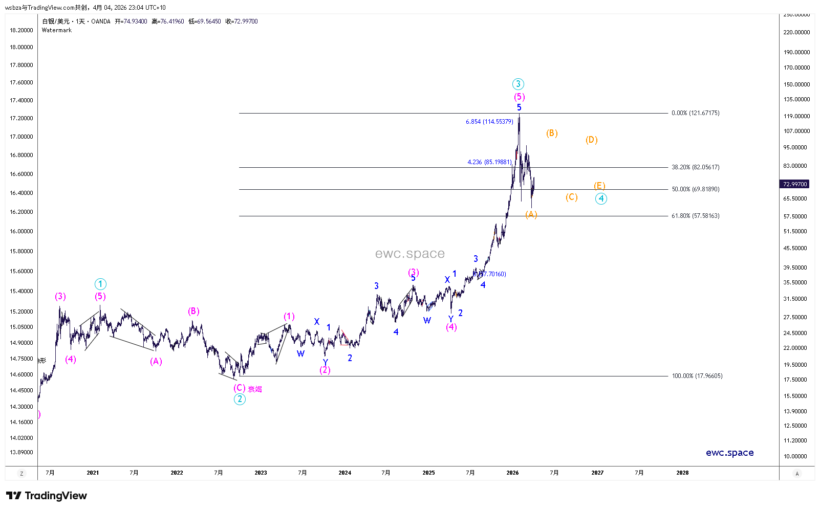Image resolution: width=820 pixels, height=511 pixels.
Task: Select the 61.80% (57.58163) Fibonacci level label
Action: coord(695,216)
